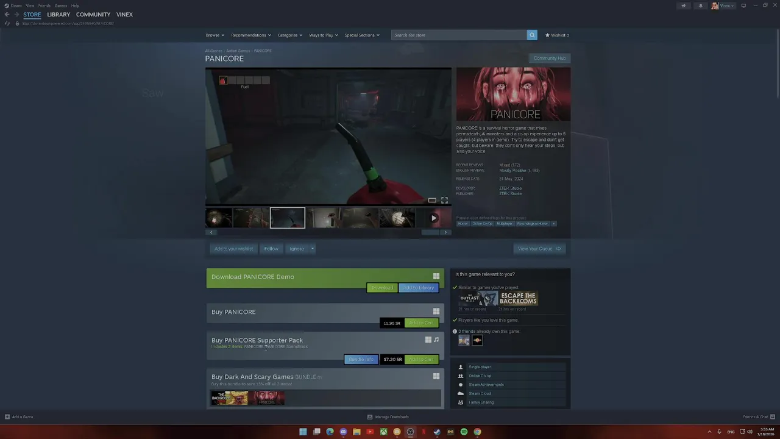Click the music note icon on Supporter Pack
Image resolution: width=780 pixels, height=439 pixels.
[x=436, y=340]
